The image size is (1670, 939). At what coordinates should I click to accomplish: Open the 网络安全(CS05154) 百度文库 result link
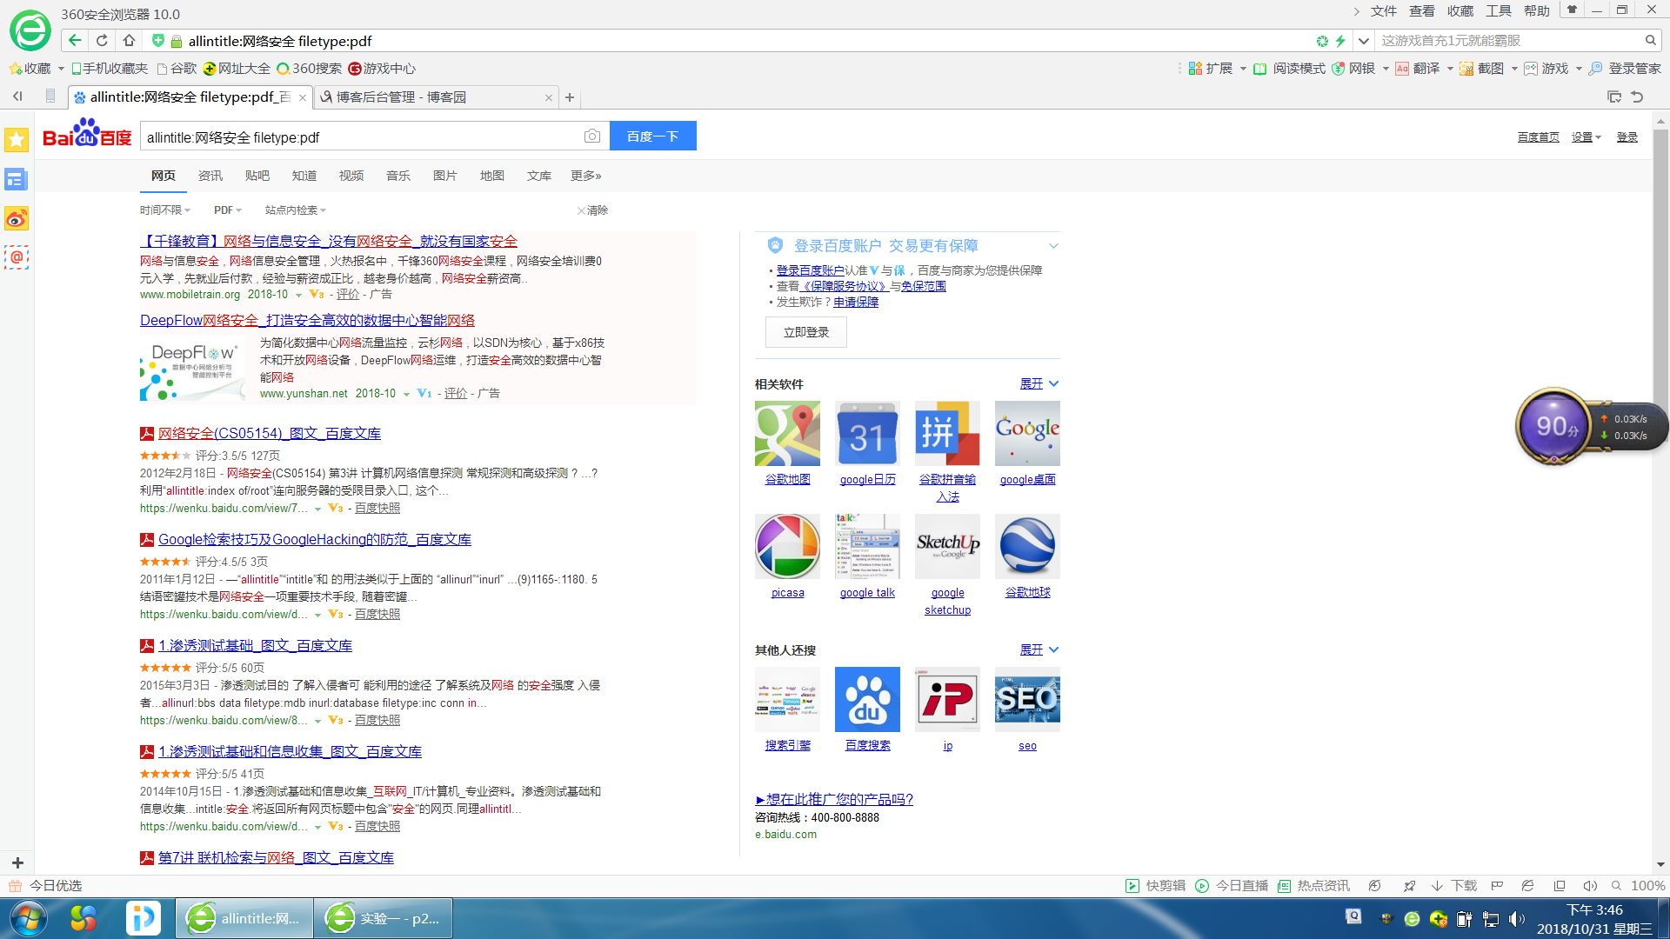(x=269, y=433)
